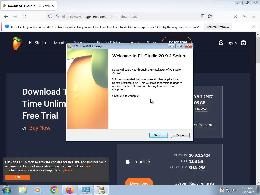Click the Apple macOS icon
260x195 pixels.
coord(128,161)
